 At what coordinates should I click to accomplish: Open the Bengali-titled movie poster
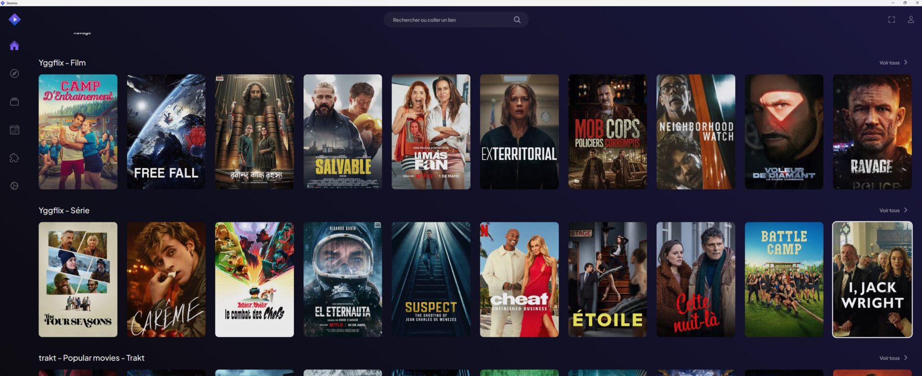pyautogui.click(x=255, y=132)
